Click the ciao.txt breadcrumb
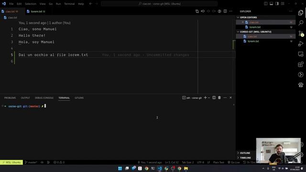The image size is (306, 172). click(x=11, y=18)
